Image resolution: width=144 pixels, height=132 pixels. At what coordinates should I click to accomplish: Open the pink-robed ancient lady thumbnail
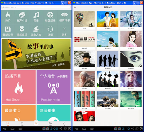131,39
